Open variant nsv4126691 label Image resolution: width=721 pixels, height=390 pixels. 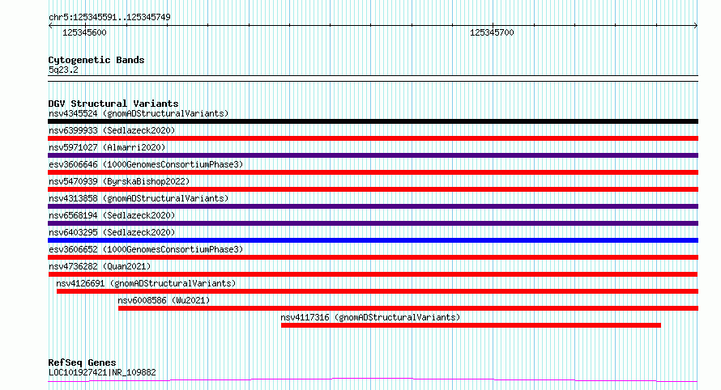pyautogui.click(x=146, y=283)
